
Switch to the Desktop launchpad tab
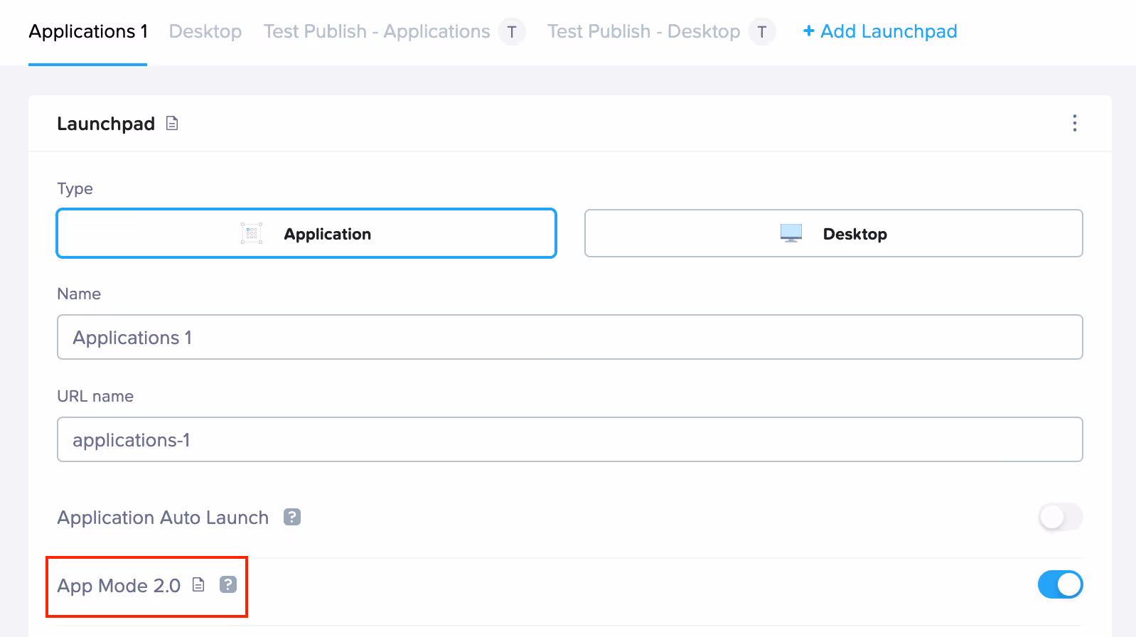point(205,31)
